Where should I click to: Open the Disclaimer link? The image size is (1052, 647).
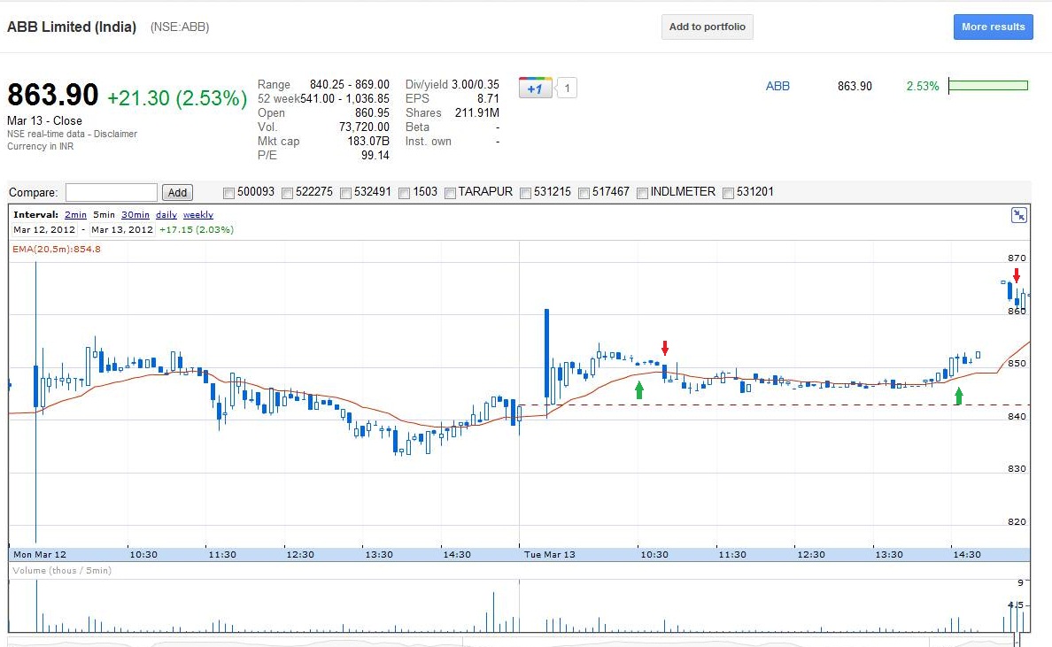(115, 135)
